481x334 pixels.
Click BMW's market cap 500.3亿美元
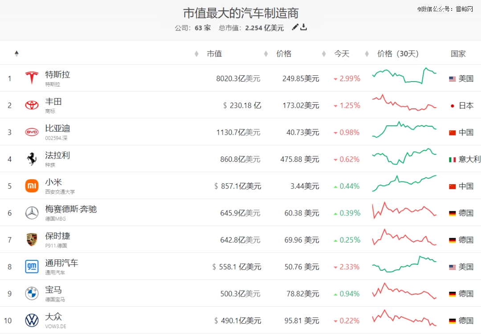[x=240, y=294]
